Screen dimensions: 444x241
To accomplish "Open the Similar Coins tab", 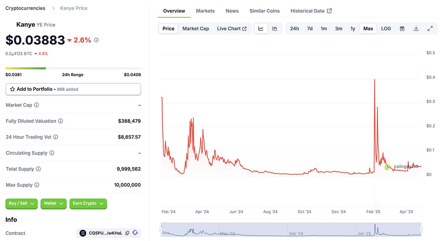I will [x=265, y=11].
